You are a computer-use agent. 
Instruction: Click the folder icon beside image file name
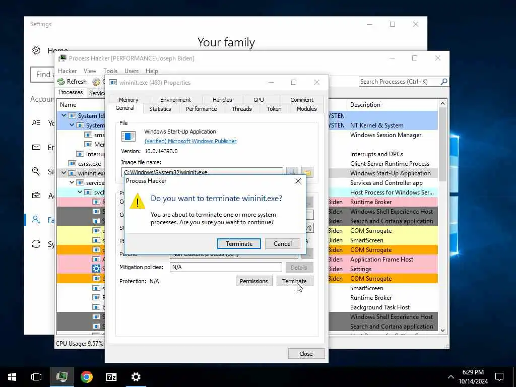click(307, 172)
